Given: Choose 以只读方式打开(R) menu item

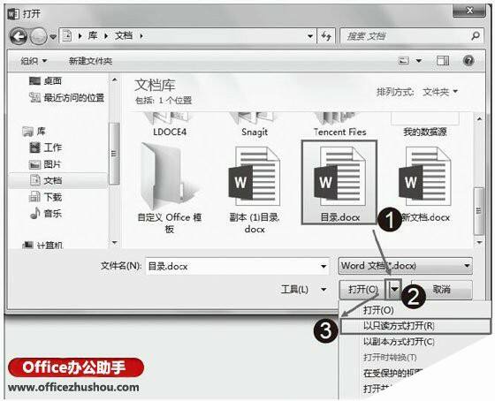Looking at the screenshot, I should pyautogui.click(x=415, y=326).
